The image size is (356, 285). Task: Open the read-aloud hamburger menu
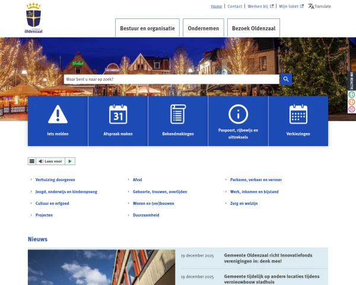[32, 161]
